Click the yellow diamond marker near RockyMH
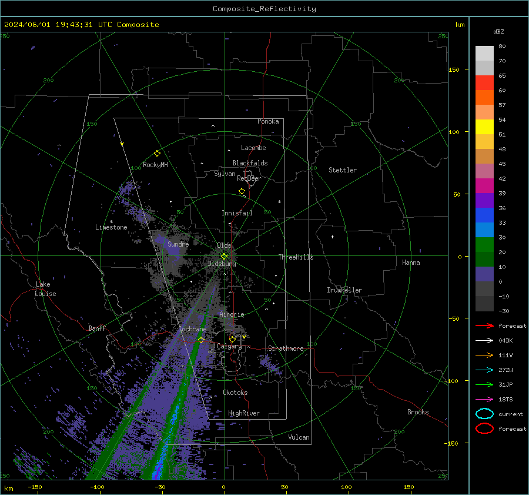Viewport: 529px width, 495px height. coord(157,154)
